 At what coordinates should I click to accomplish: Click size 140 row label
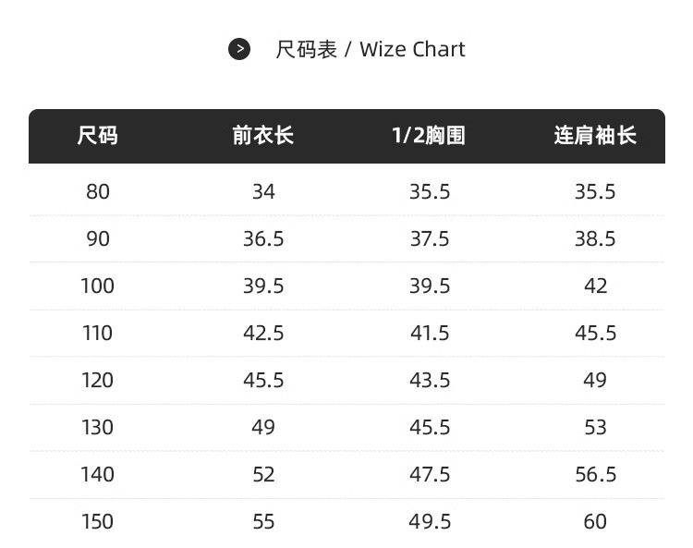[97, 475]
